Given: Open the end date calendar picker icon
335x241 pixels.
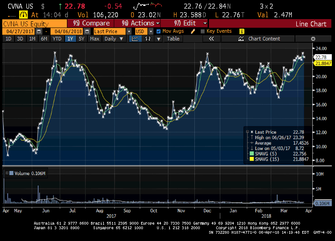Looking at the screenshot, I should (x=87, y=31).
